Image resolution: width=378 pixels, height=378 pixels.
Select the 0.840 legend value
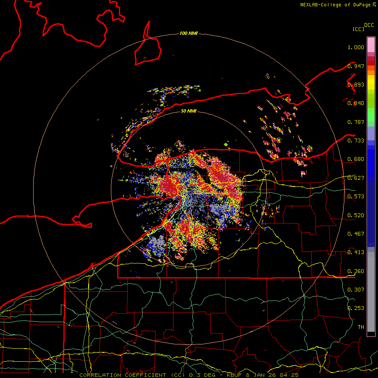point(356,103)
